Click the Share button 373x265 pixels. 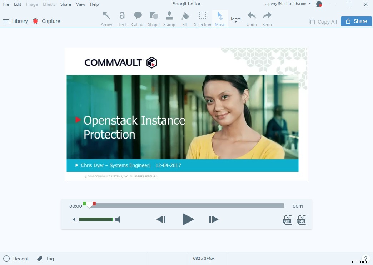pos(356,21)
